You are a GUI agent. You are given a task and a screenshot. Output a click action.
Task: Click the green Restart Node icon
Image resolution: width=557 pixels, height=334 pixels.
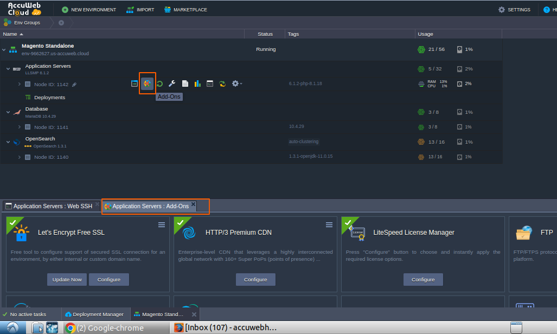[159, 83]
